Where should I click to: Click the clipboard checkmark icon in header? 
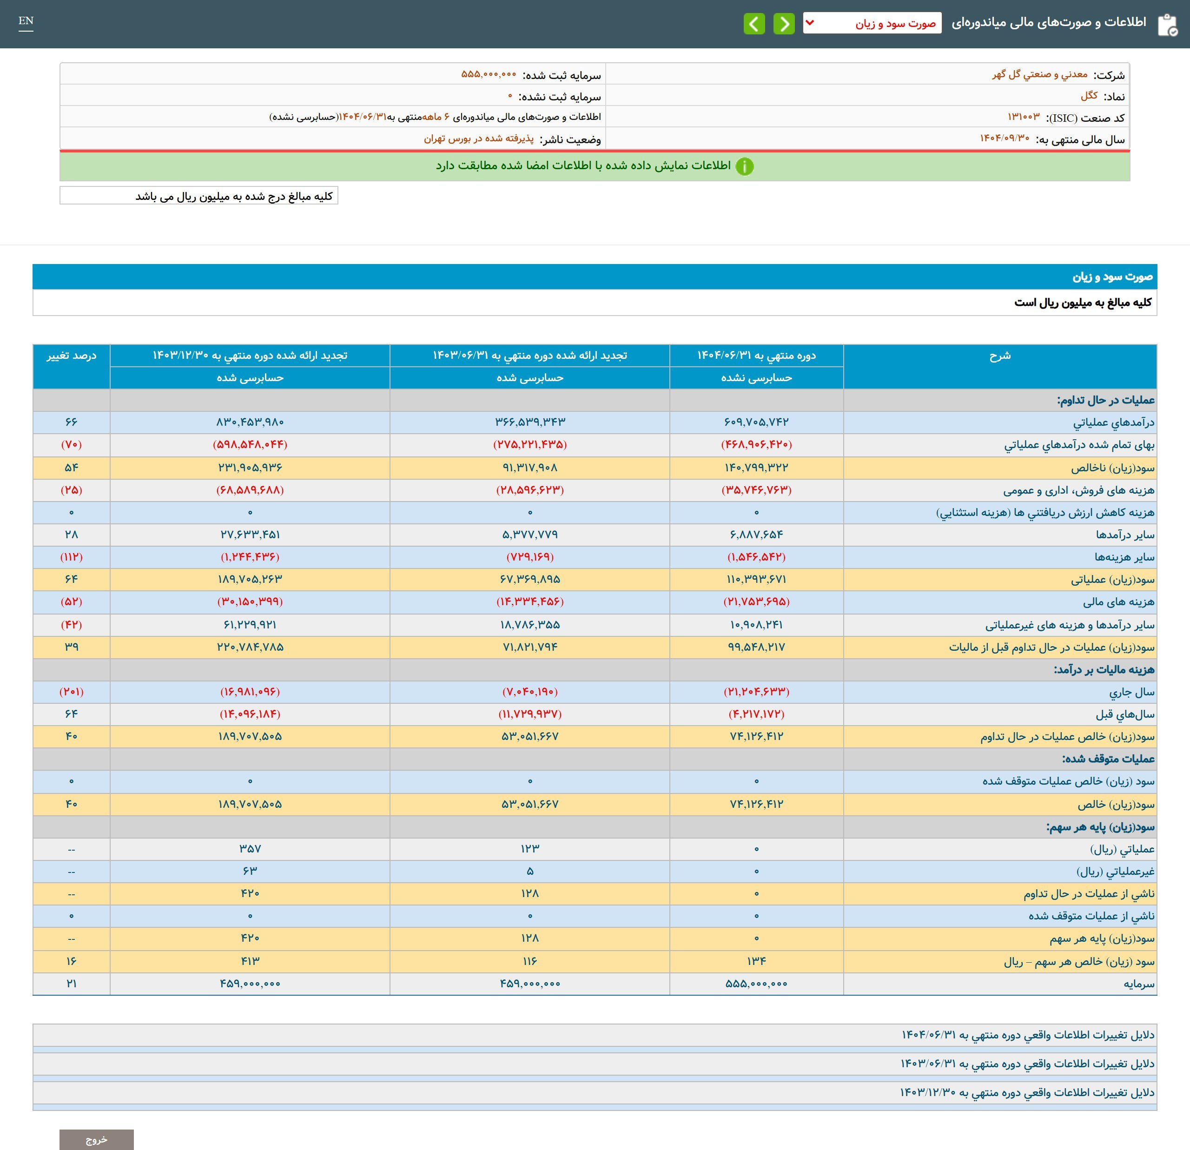click(1167, 25)
